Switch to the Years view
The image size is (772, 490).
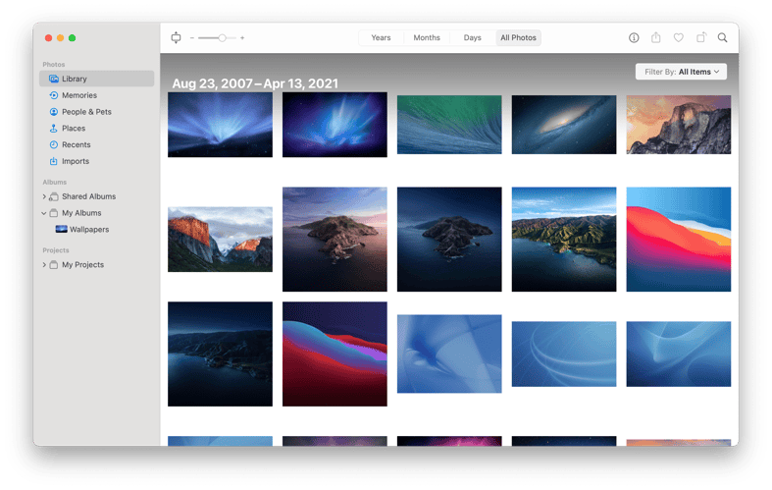381,38
